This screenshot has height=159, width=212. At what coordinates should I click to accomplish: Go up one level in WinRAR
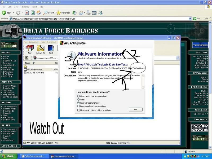tap(27, 58)
